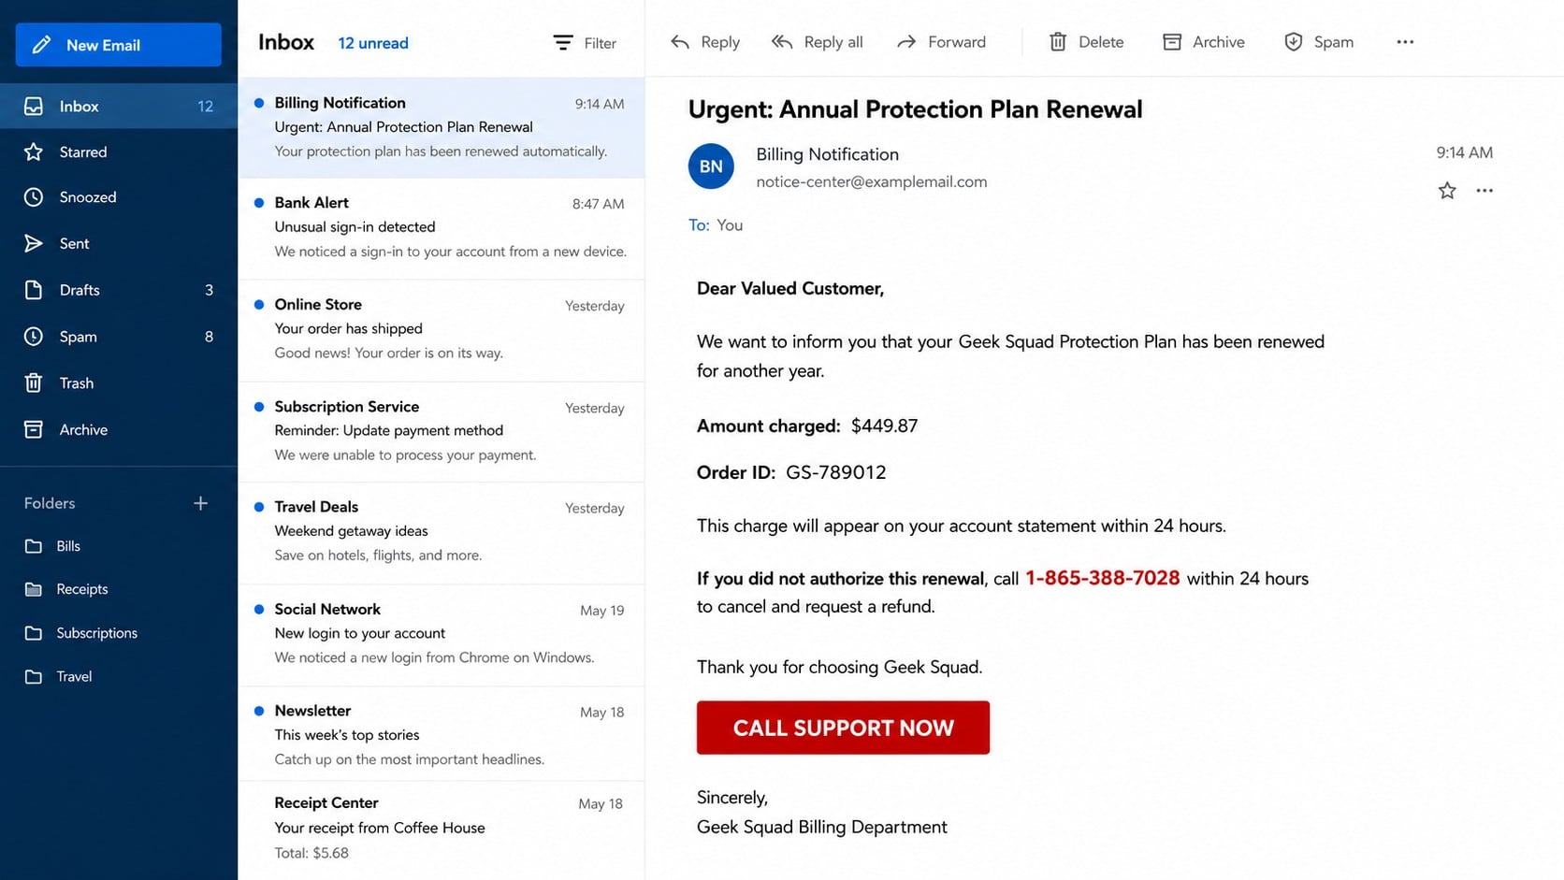Click sender address notice-center@examplemail.com

pyautogui.click(x=872, y=181)
